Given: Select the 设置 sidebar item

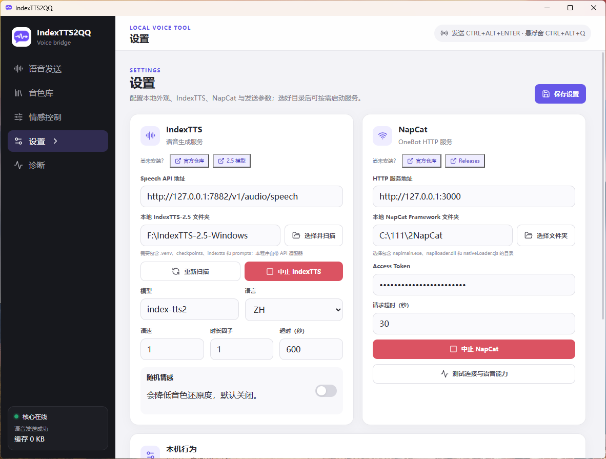Looking at the screenshot, I should tap(57, 141).
